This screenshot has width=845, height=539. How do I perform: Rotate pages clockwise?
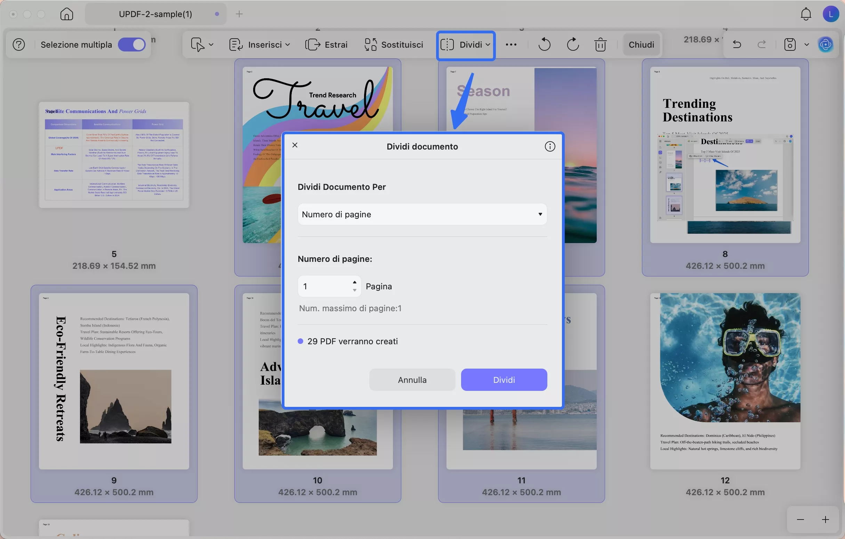point(573,45)
